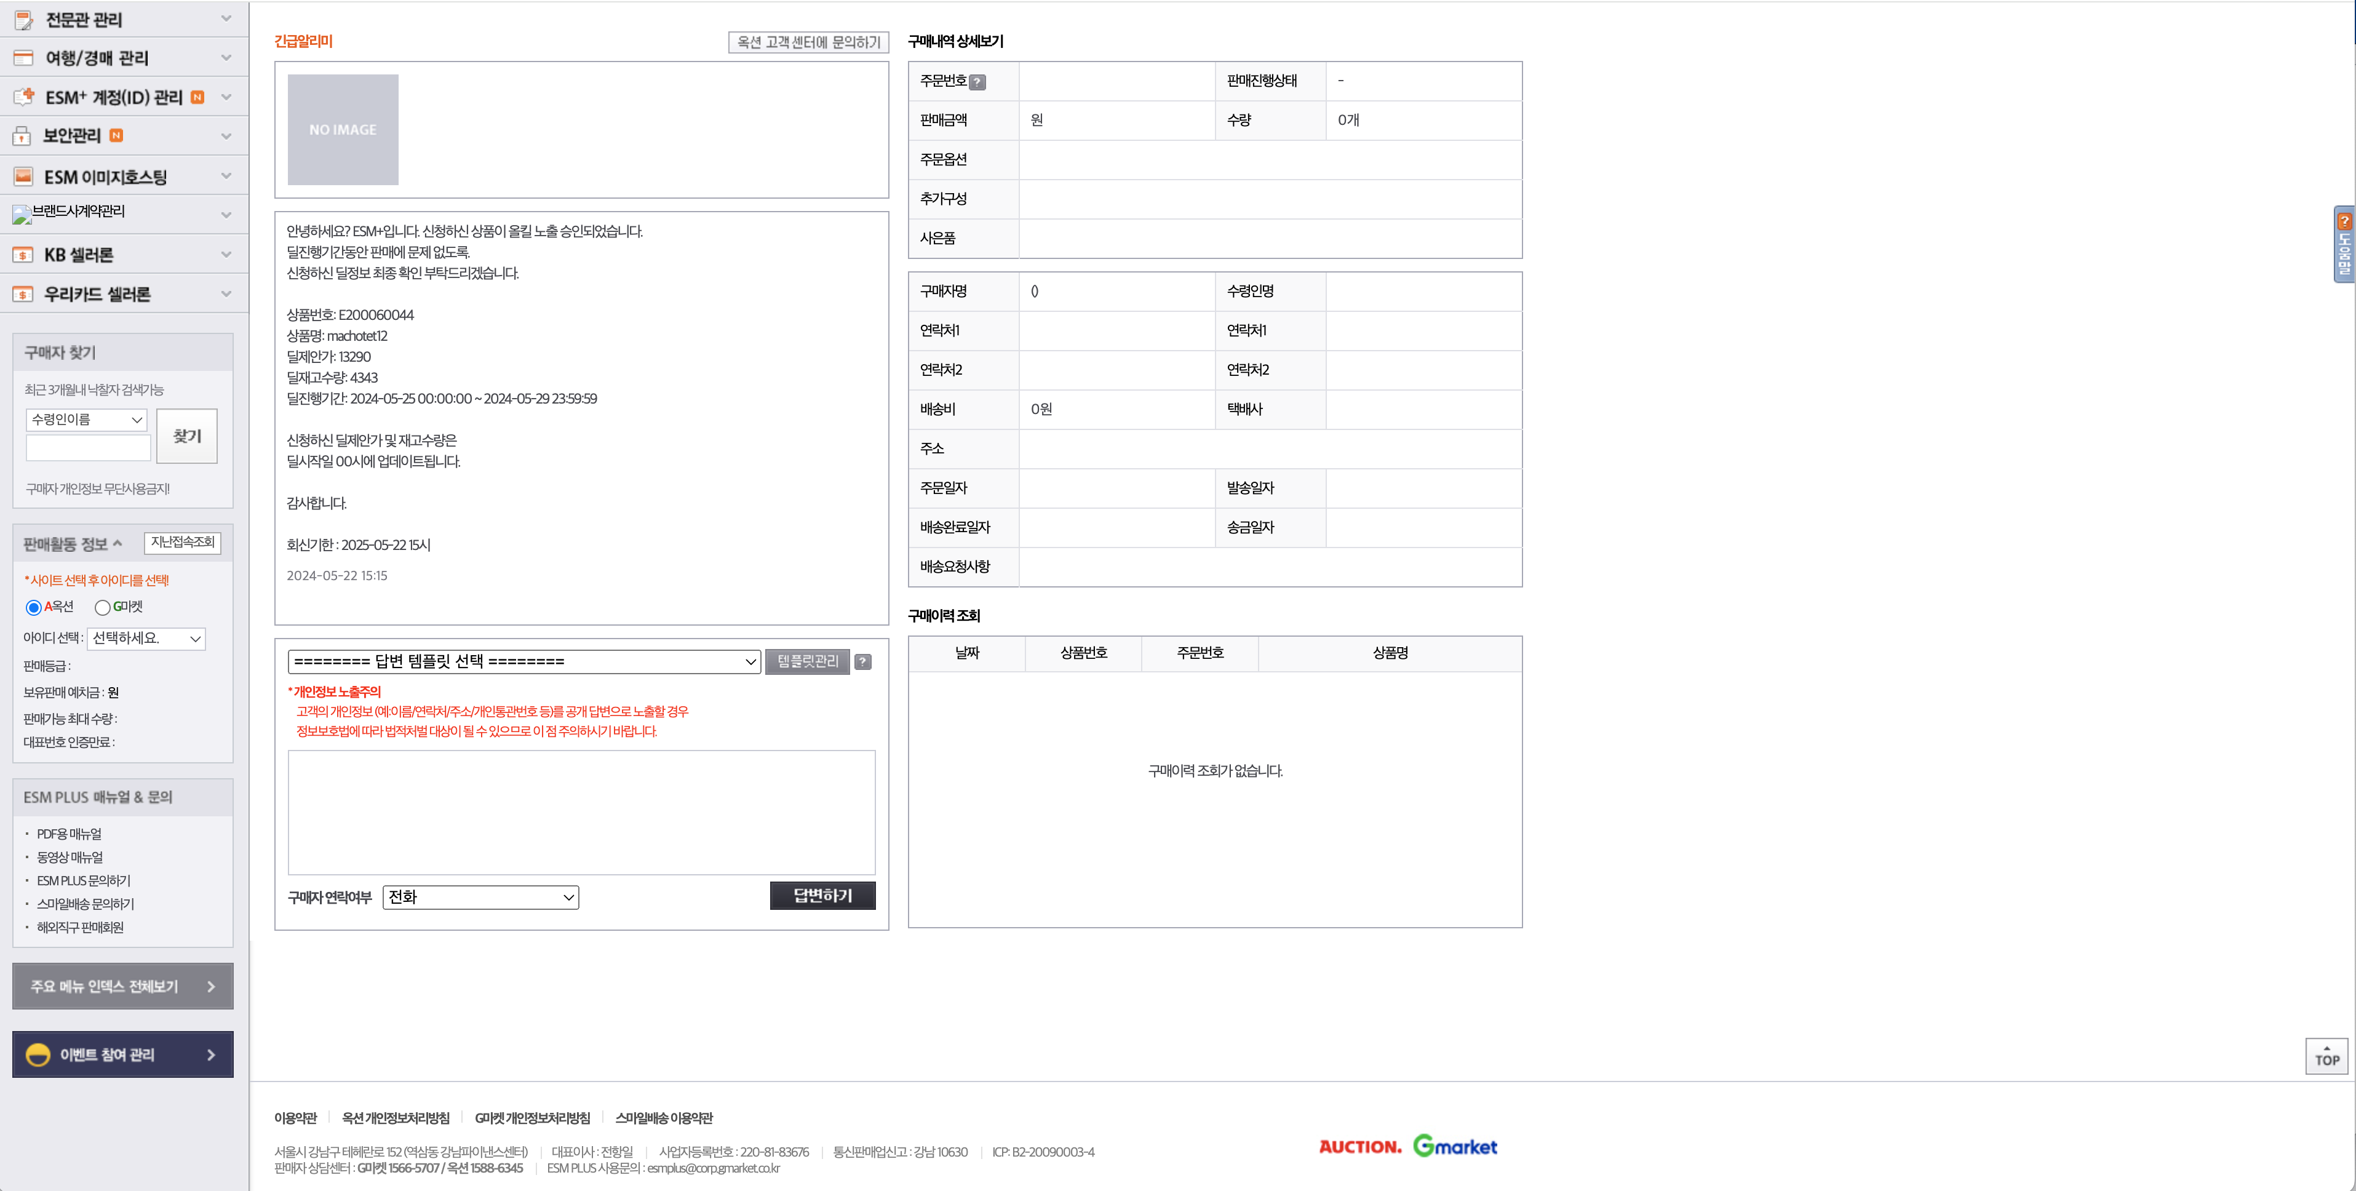
Task: Click 옥션 고객 센터에 문의하기 button
Action: tap(808, 42)
